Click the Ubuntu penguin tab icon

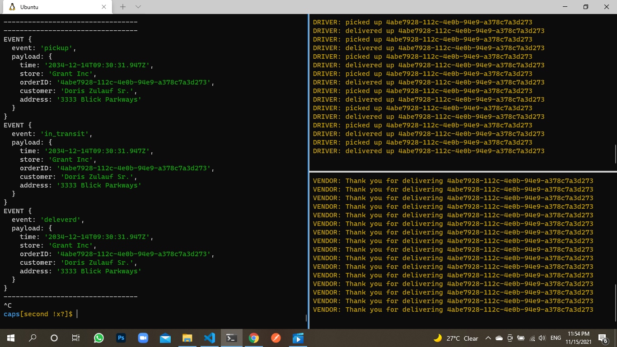coord(12,7)
